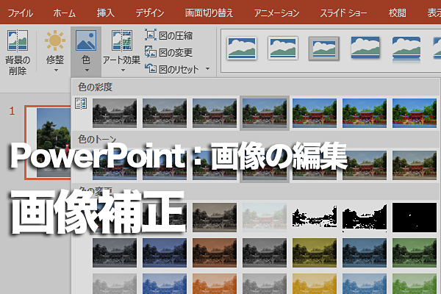Click 図の圧縮 compress pictures

click(169, 35)
